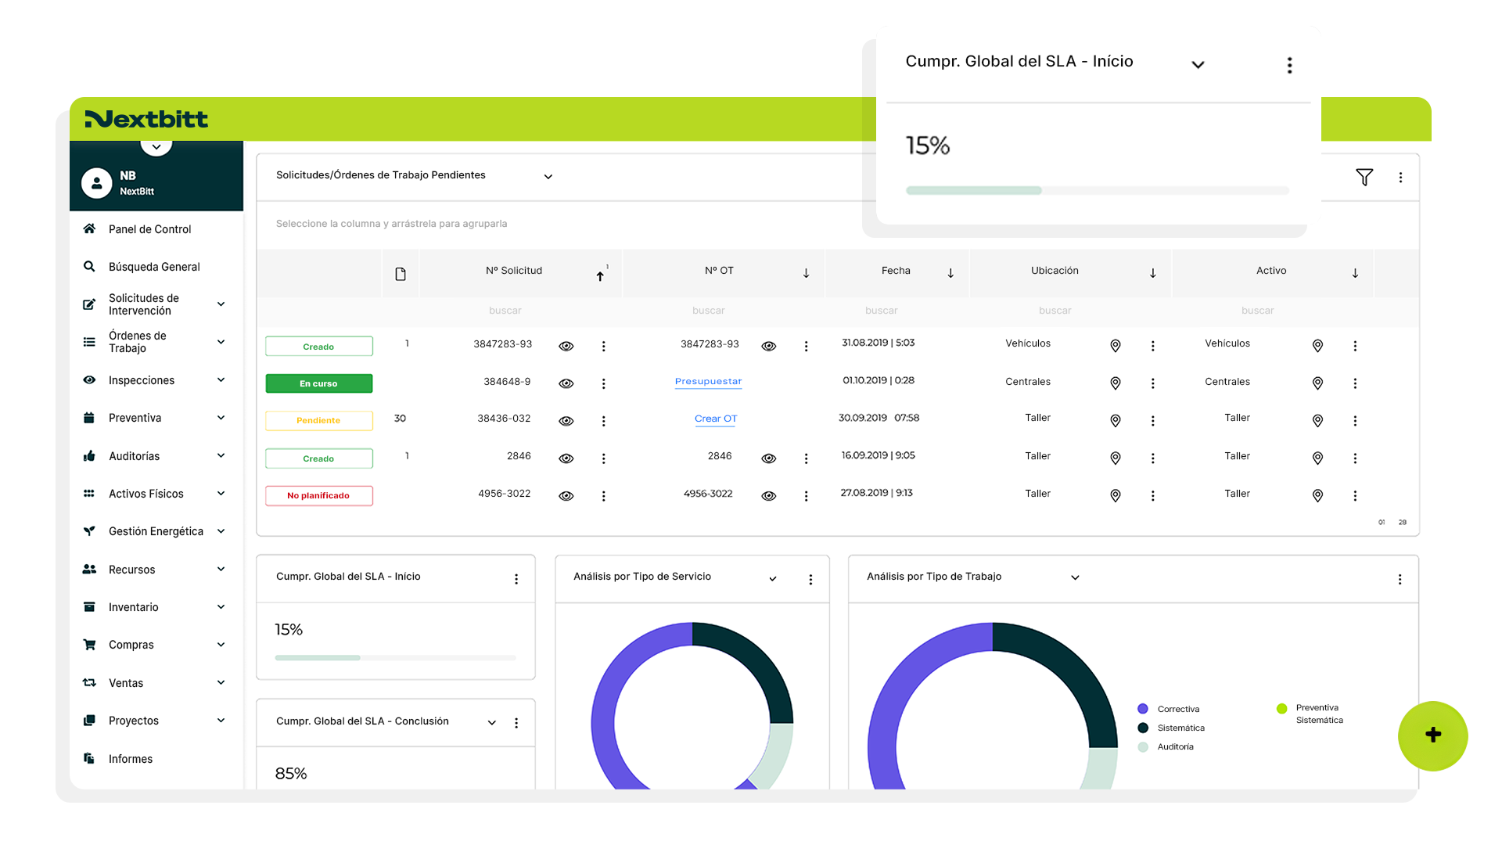Open Análisis por Tipo de Trabajo dropdown
Viewport: 1502px width, 845px height.
[1075, 578]
